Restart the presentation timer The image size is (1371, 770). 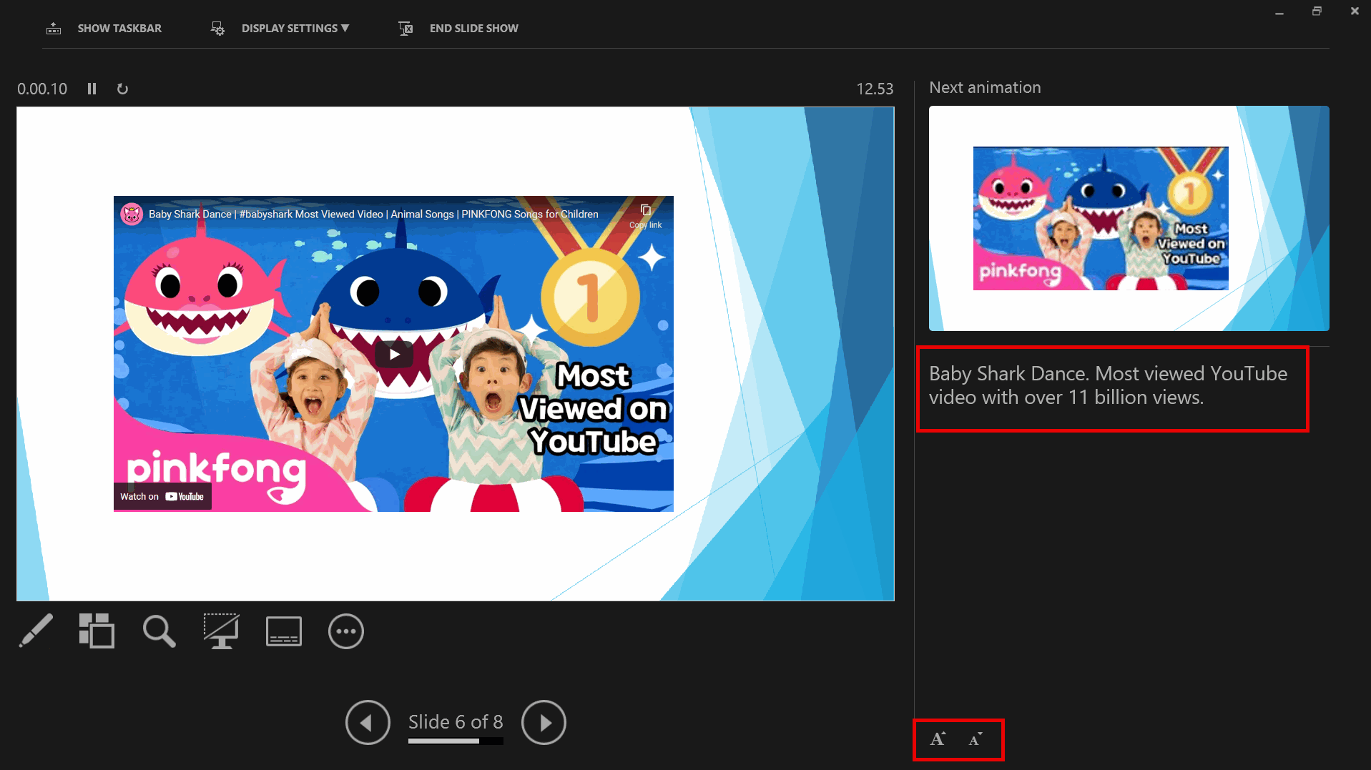122,89
